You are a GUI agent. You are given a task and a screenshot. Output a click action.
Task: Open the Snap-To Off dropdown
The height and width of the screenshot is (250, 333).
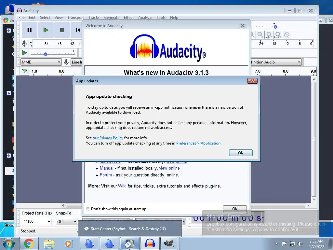point(67,221)
